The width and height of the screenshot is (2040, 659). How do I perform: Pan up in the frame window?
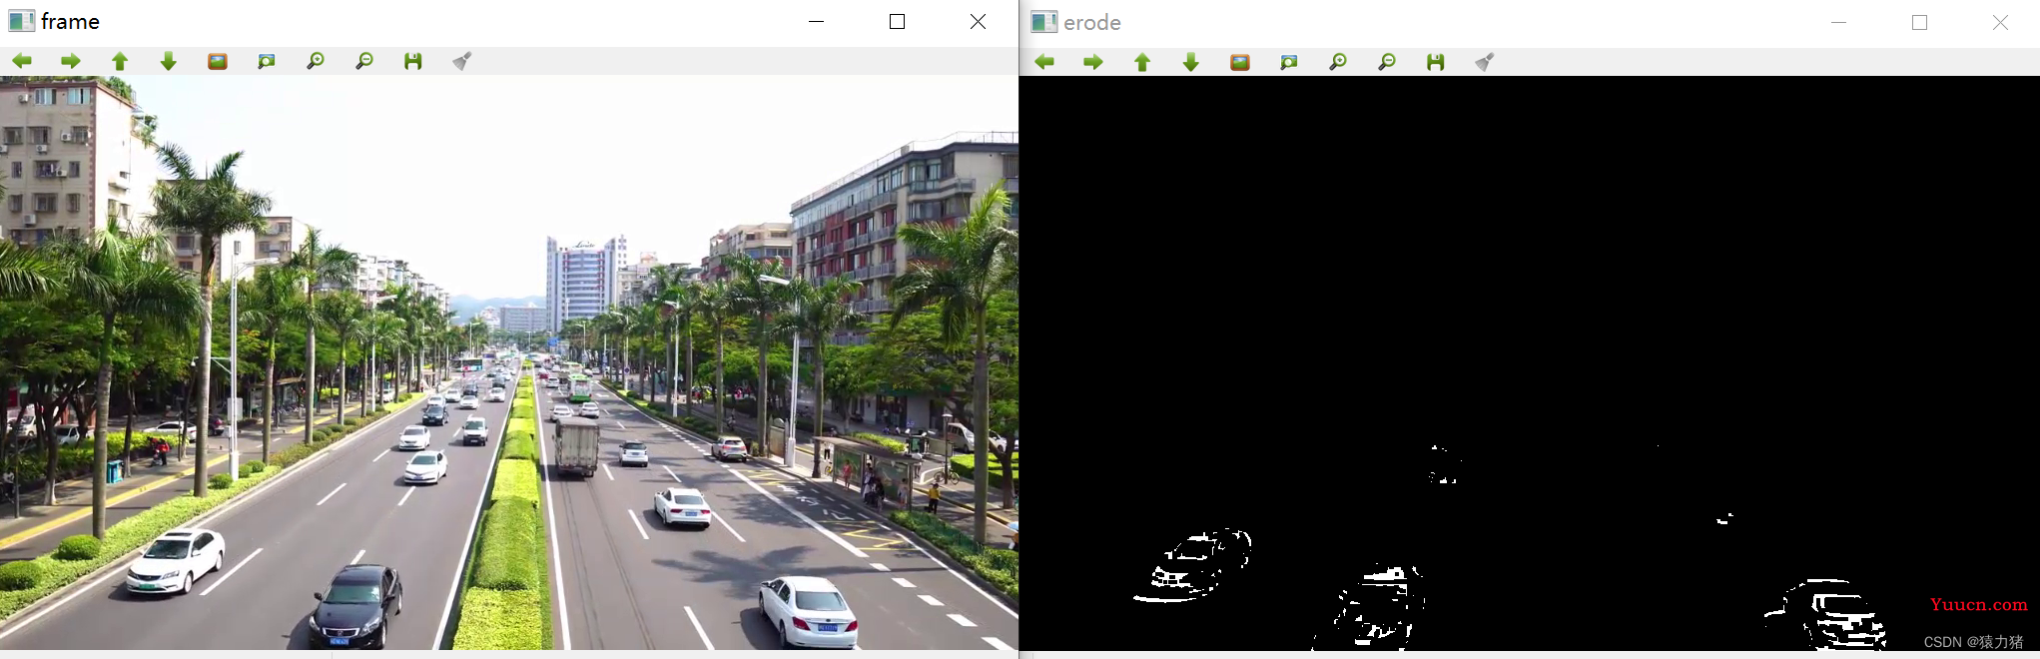[x=120, y=61]
